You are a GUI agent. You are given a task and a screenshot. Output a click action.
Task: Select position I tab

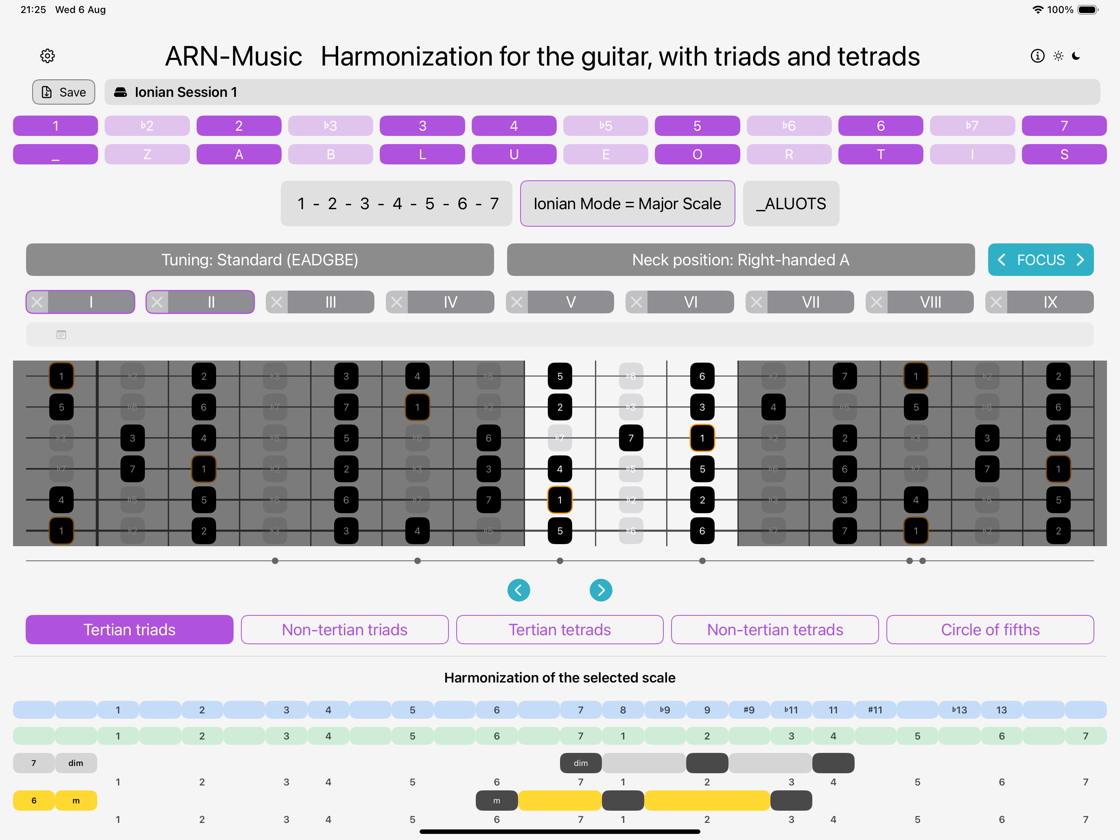point(91,302)
